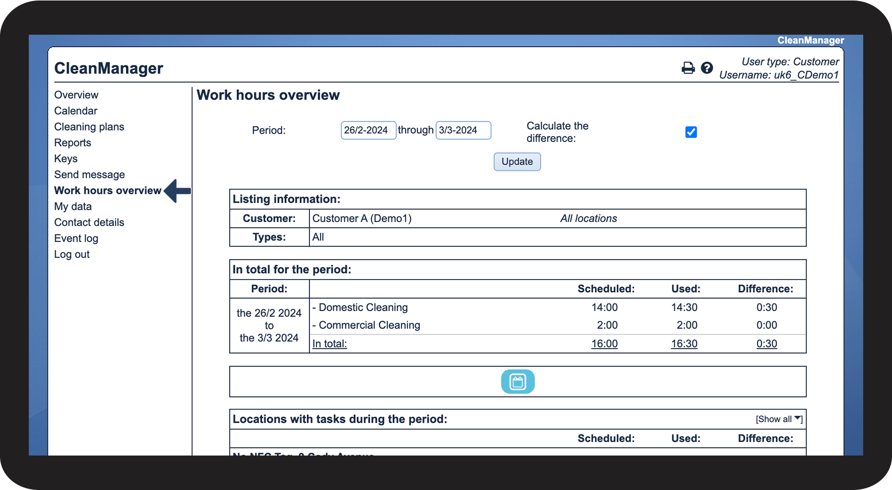The width and height of the screenshot is (892, 490).
Task: Toggle the Calculate the difference checkbox
Action: tap(691, 132)
